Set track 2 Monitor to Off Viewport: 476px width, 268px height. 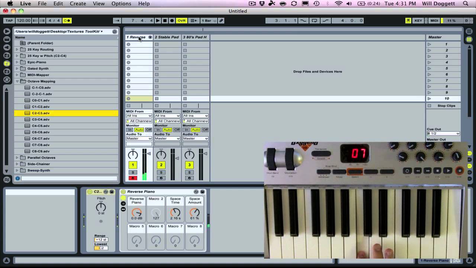(x=177, y=130)
